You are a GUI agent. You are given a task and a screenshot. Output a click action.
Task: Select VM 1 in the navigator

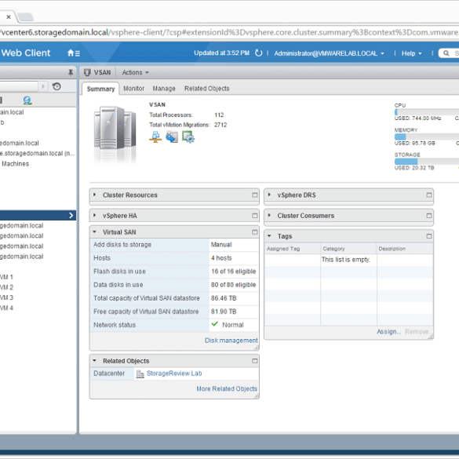click(6, 277)
